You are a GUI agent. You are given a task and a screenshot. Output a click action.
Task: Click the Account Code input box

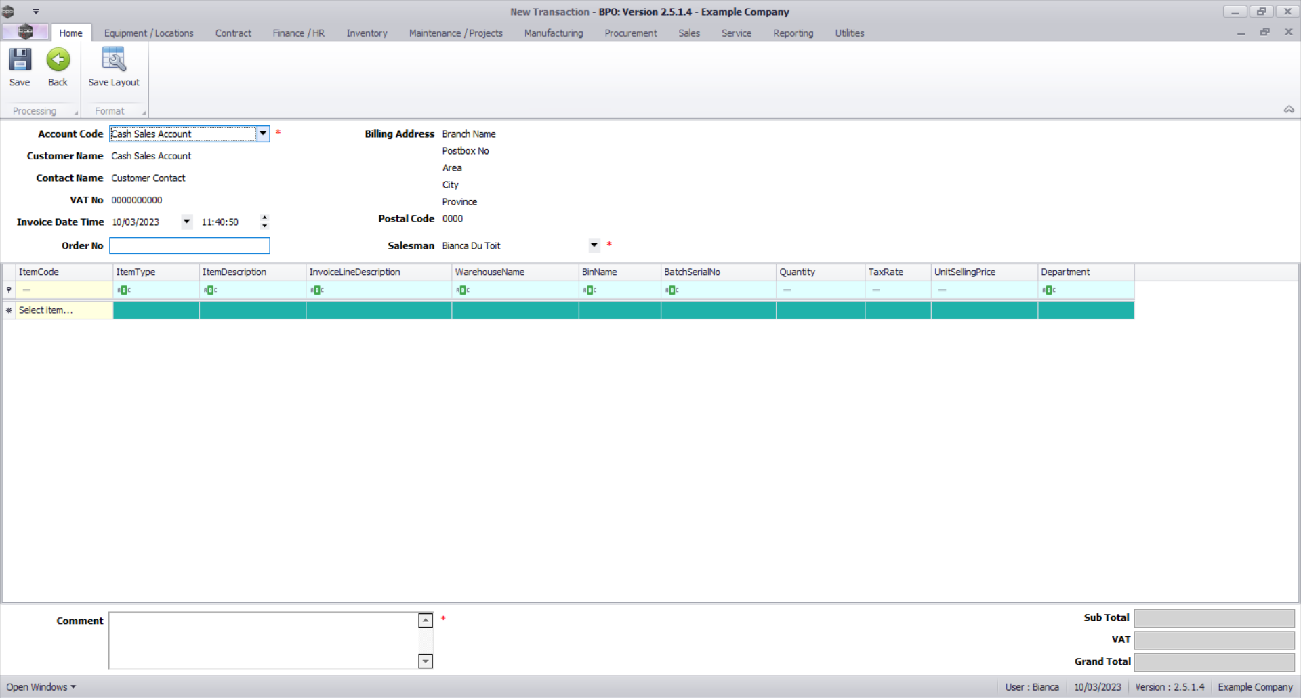183,134
